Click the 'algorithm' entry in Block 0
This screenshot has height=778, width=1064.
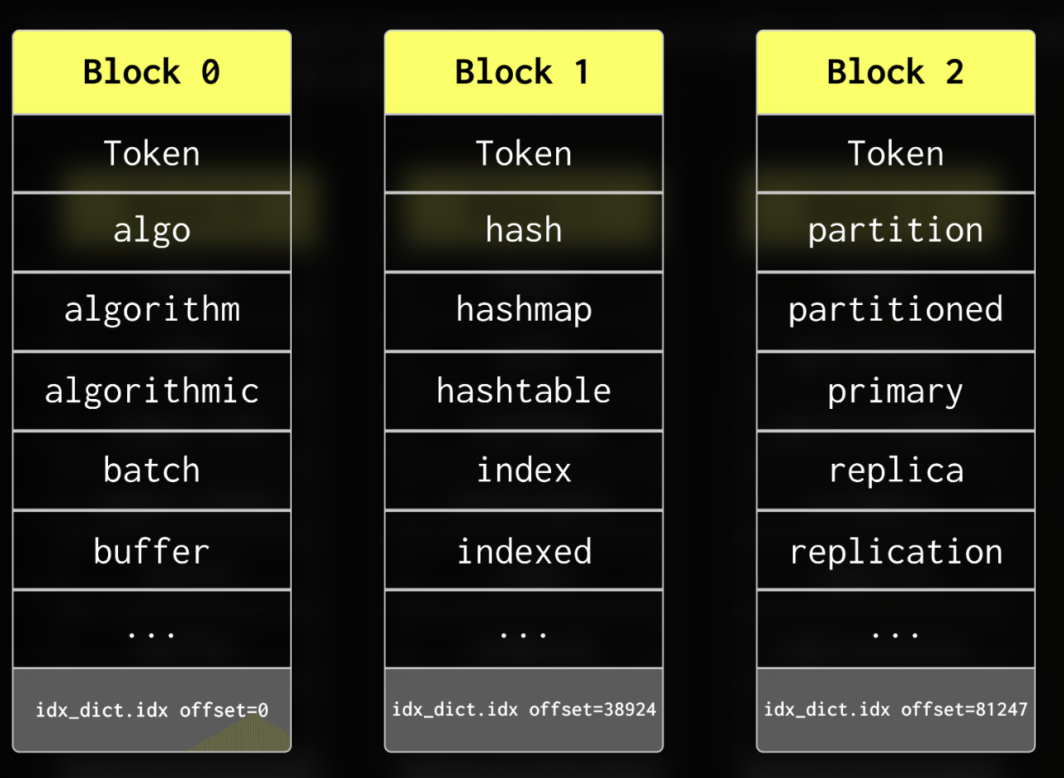click(x=151, y=311)
